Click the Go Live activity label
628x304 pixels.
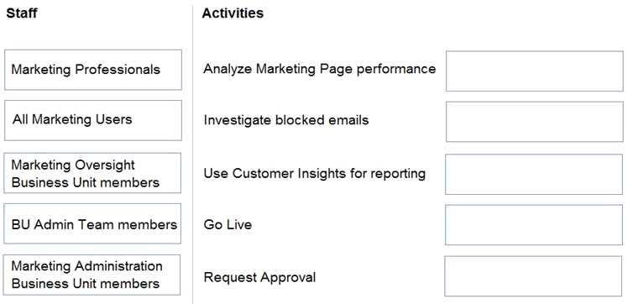(x=228, y=224)
